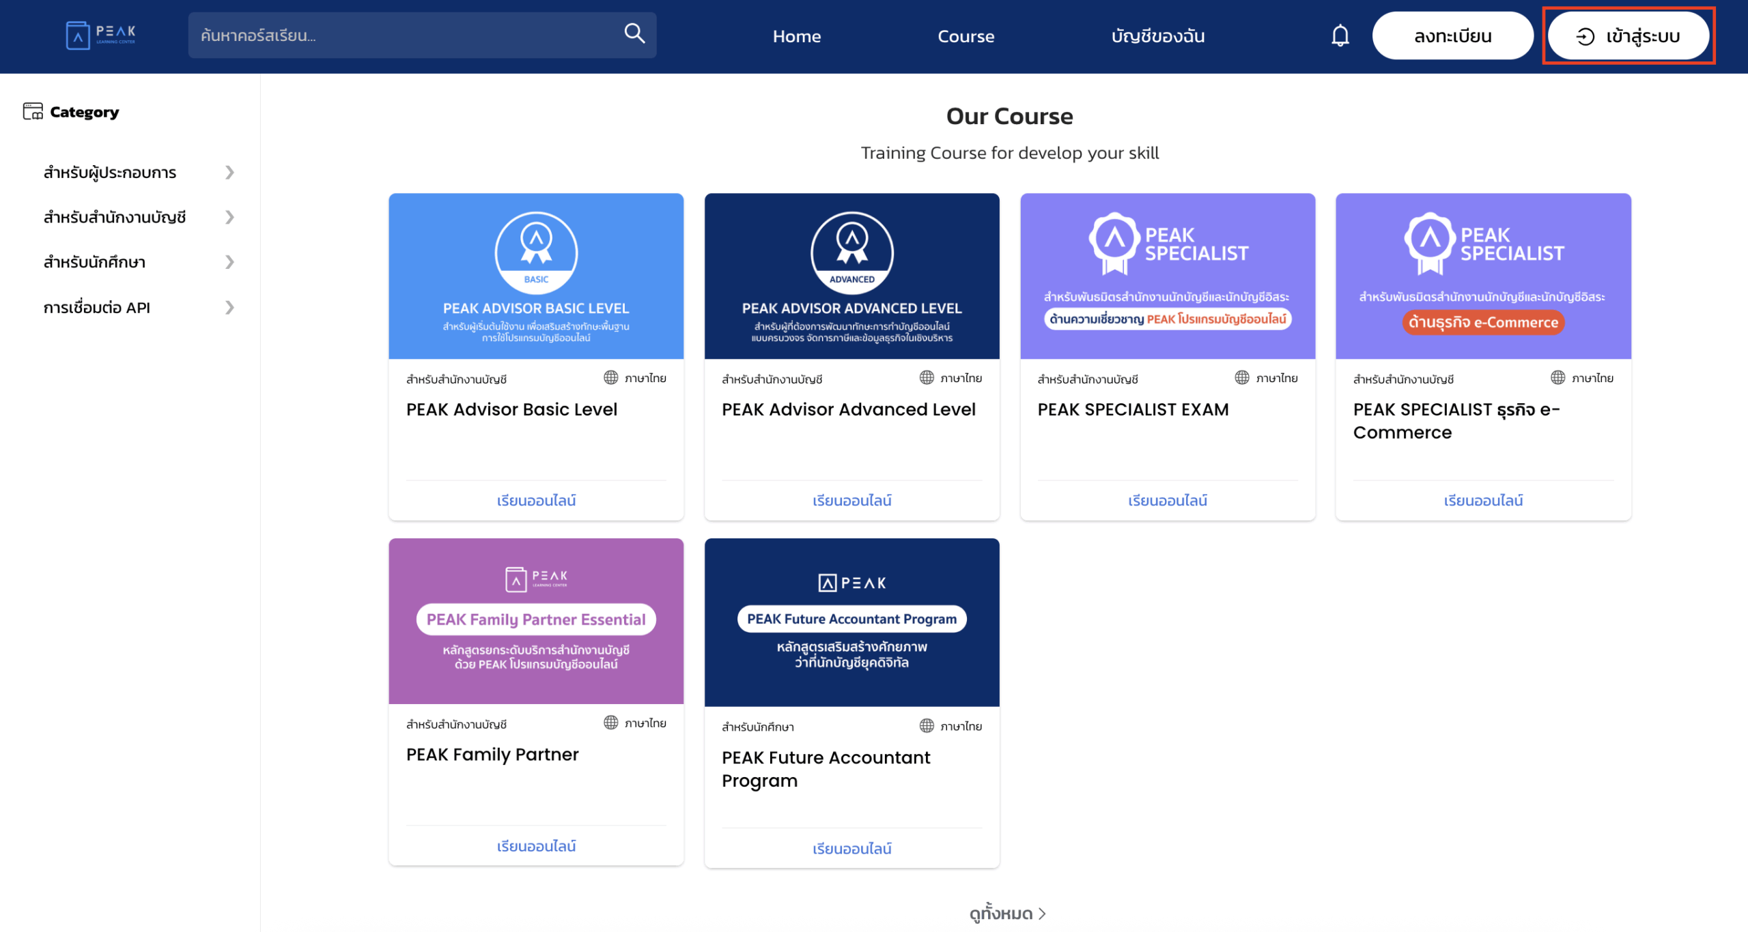Open the notification bell
1748x932 pixels.
(1340, 35)
